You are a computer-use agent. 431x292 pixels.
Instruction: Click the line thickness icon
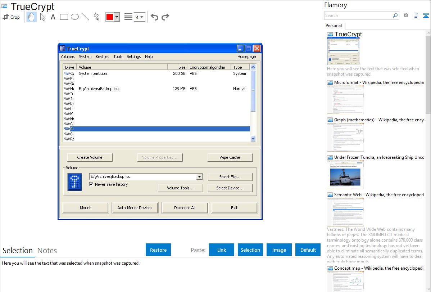click(x=128, y=17)
